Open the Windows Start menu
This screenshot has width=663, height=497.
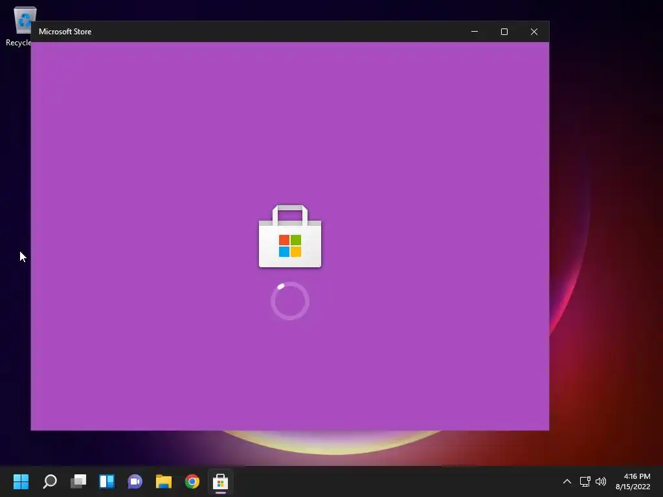pyautogui.click(x=21, y=481)
